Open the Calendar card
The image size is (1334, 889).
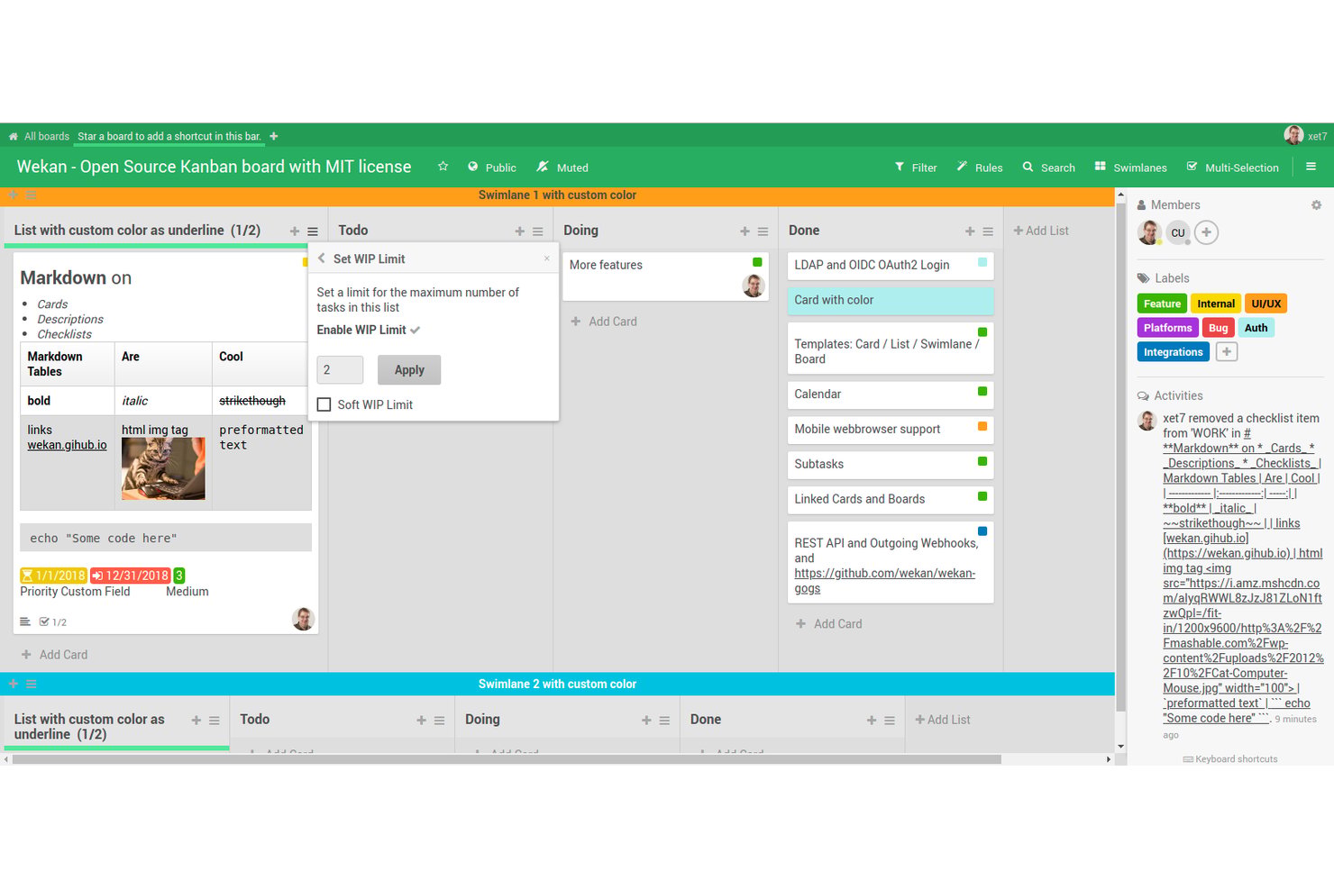(x=891, y=395)
